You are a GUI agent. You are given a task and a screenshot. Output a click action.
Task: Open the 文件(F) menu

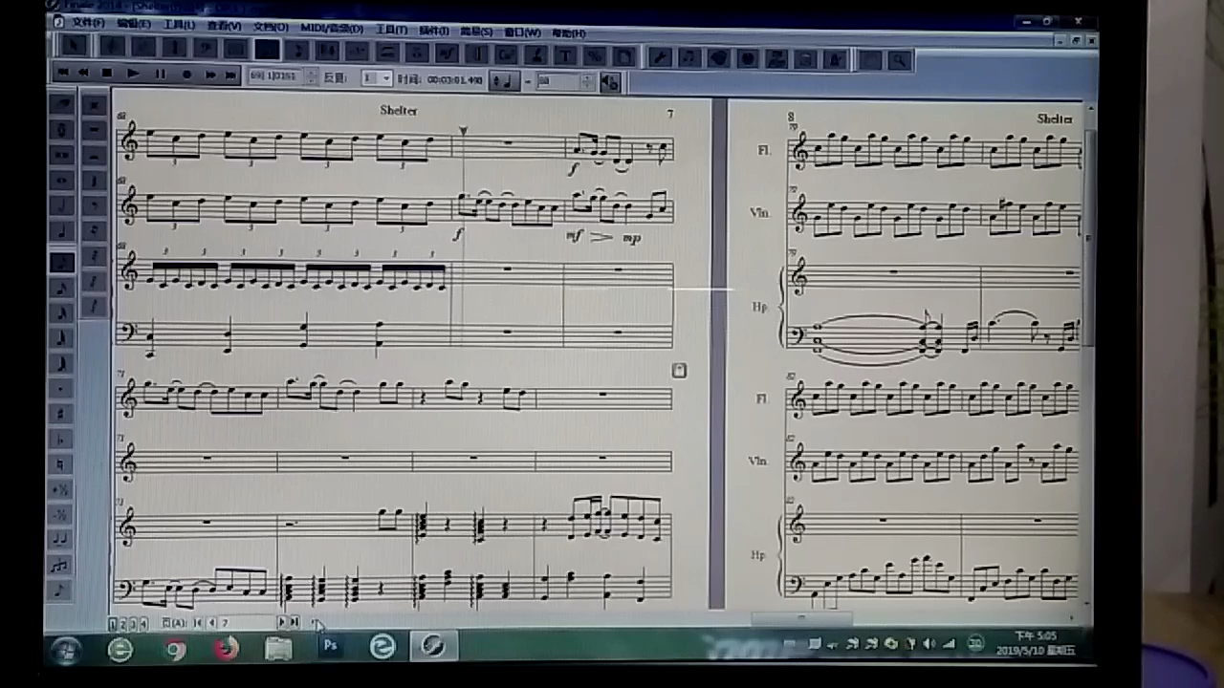pyautogui.click(x=88, y=22)
